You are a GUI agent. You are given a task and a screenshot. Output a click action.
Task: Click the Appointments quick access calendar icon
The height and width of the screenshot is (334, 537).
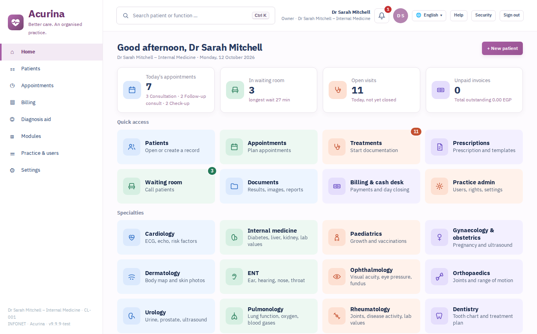234,147
